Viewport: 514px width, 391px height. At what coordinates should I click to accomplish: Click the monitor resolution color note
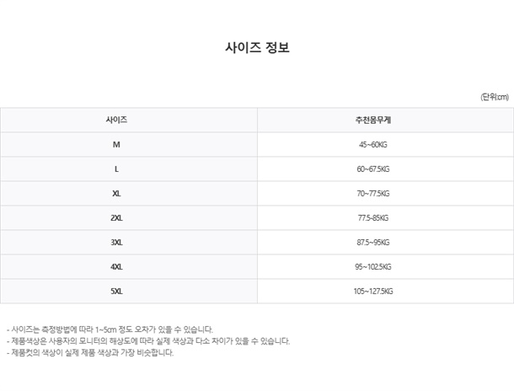click(147, 341)
